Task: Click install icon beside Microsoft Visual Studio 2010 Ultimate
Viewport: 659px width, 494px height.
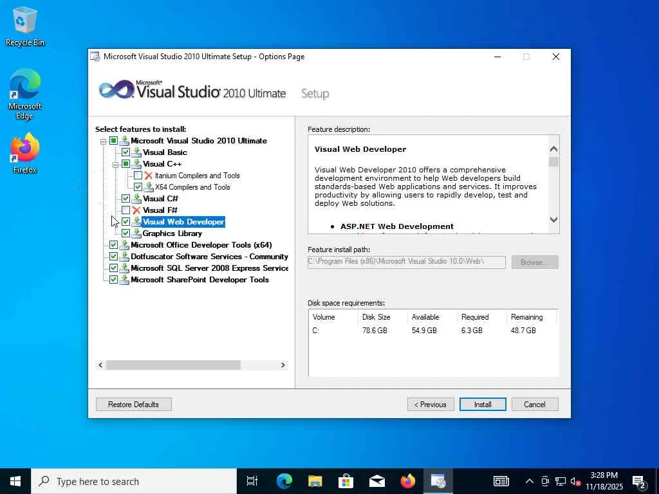Action: [x=124, y=141]
